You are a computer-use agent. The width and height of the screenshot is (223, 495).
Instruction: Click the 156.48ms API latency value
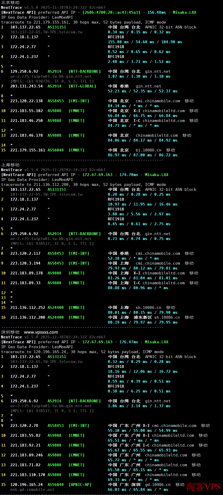pos(156,12)
